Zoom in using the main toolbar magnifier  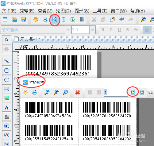[x=143, y=19]
